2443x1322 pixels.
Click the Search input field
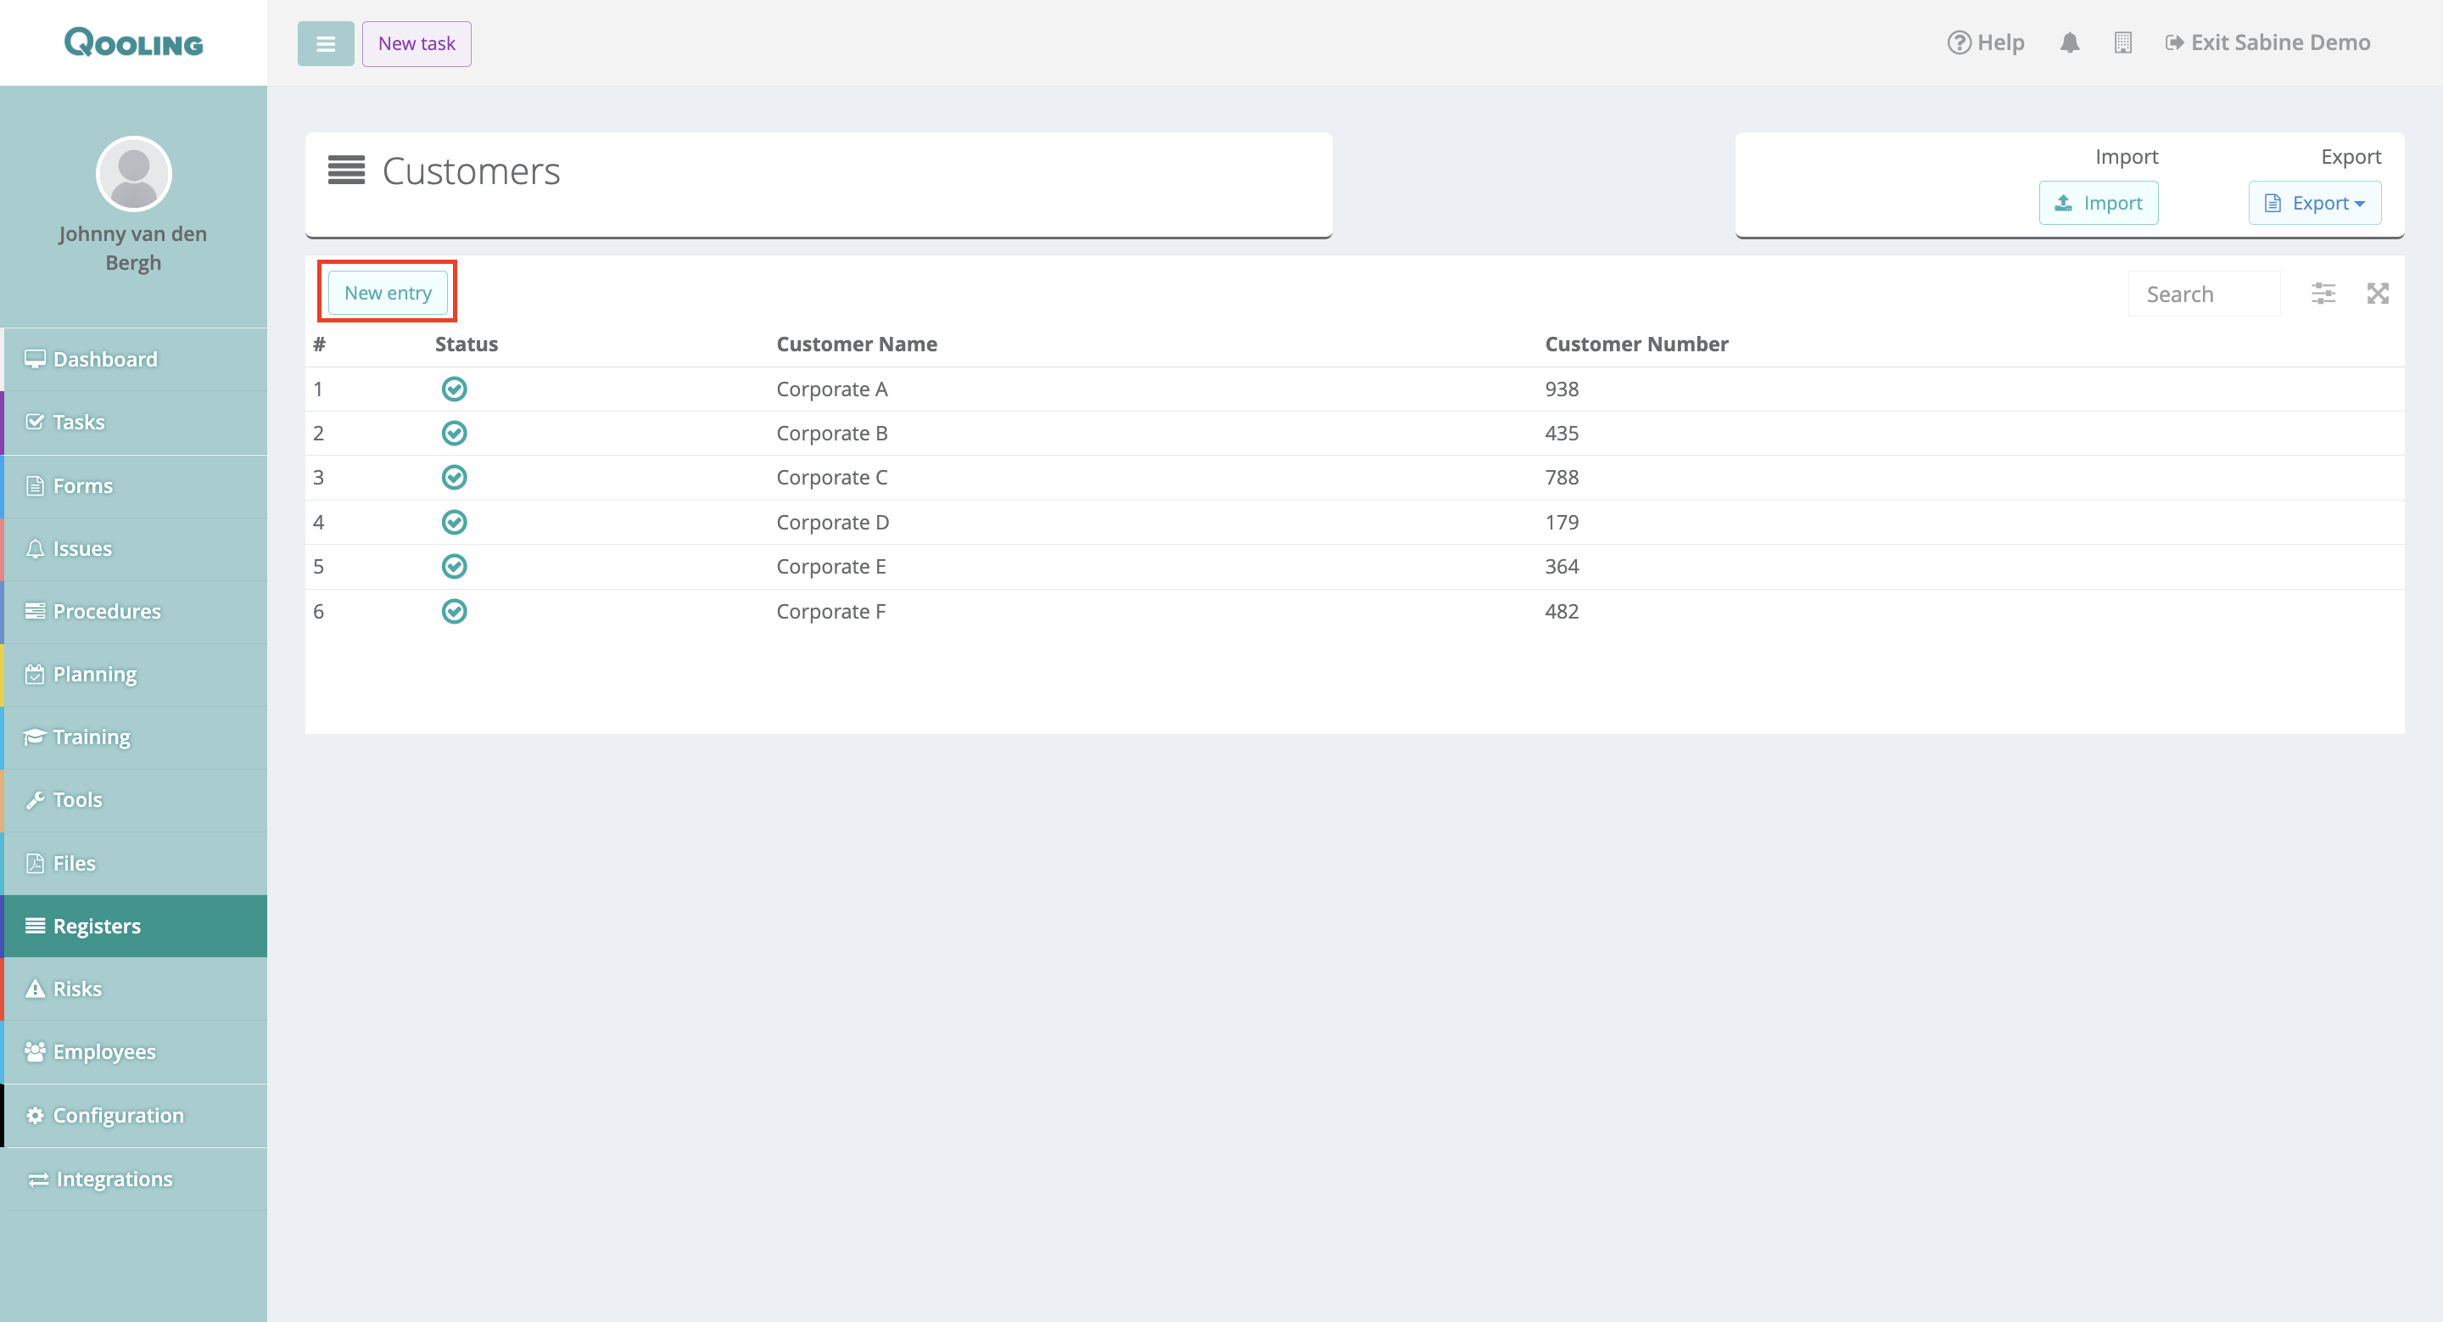tap(2203, 294)
